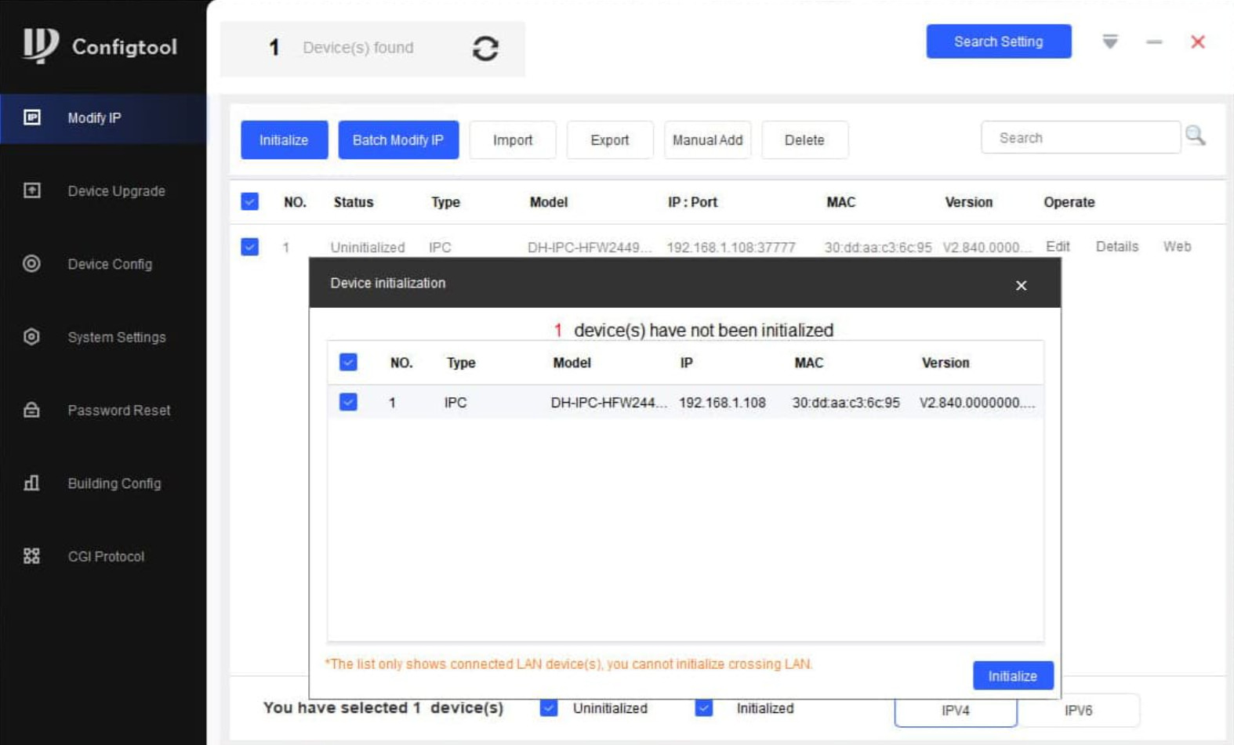This screenshot has width=1234, height=745.
Task: Focus the Search input field
Action: point(1080,138)
